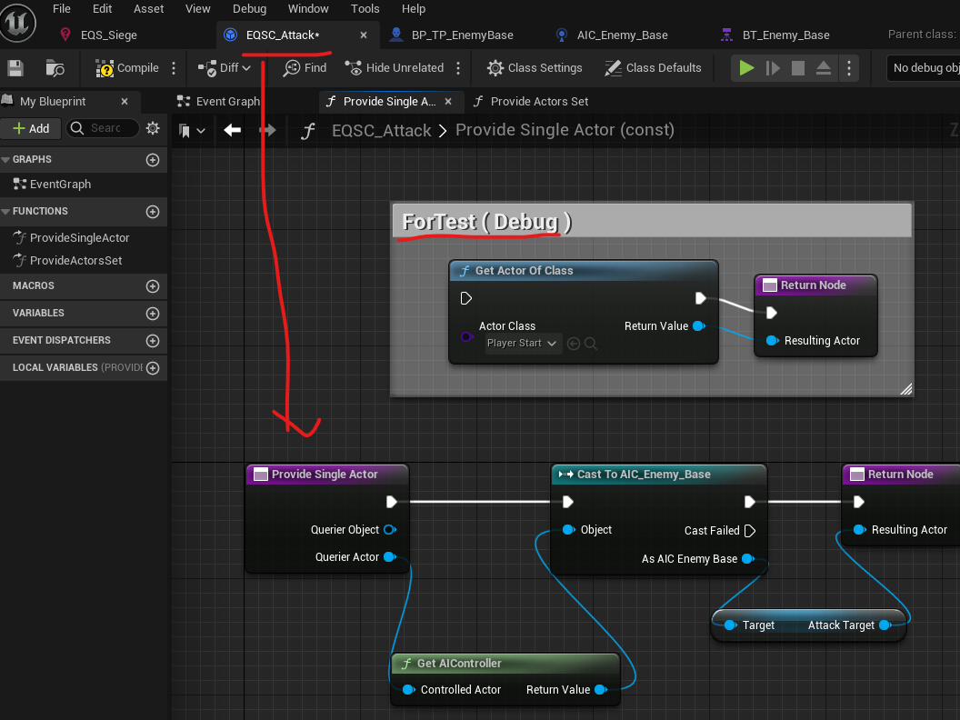960x720 pixels.
Task: Open the File menu
Action: 61,8
